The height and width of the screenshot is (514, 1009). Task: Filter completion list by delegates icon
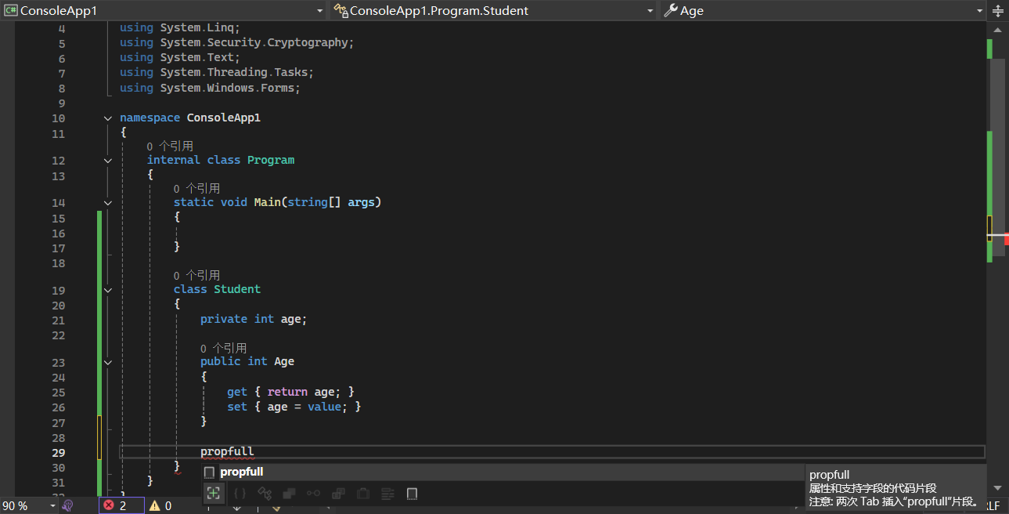tap(338, 494)
